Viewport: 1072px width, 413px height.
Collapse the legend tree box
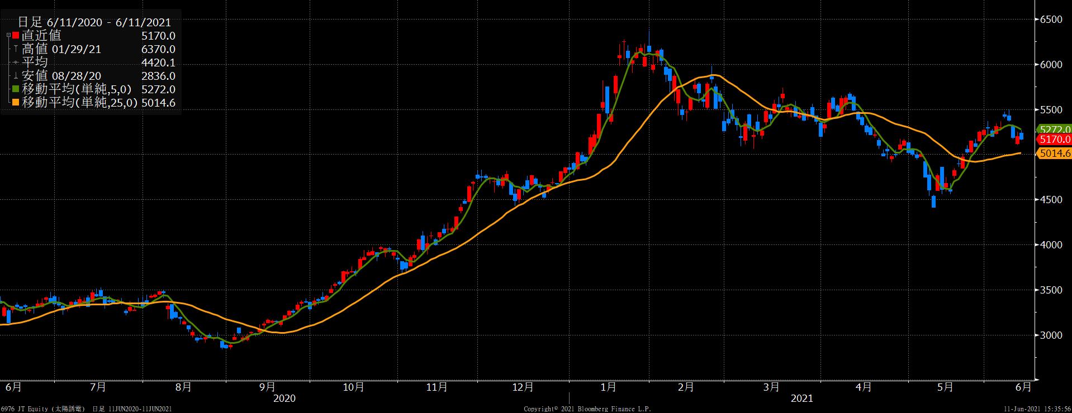(x=8, y=36)
